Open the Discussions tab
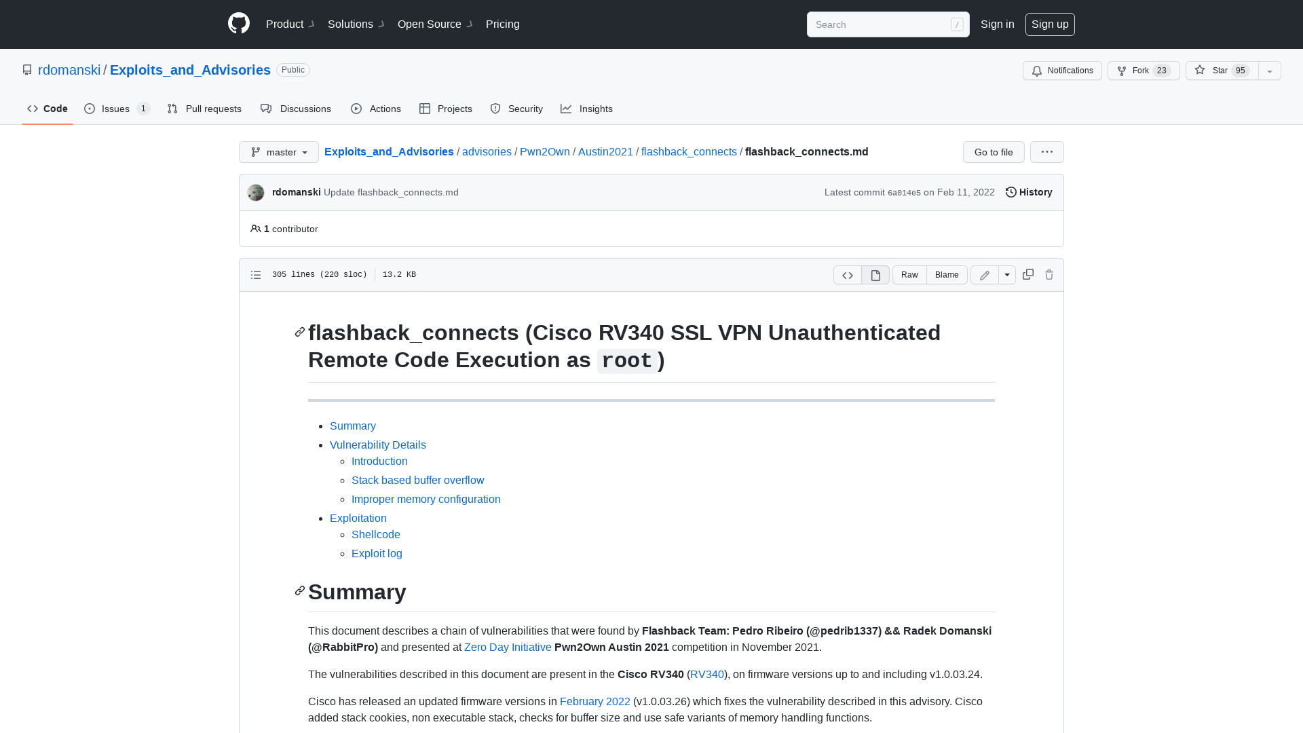The width and height of the screenshot is (1303, 733). (x=296, y=109)
